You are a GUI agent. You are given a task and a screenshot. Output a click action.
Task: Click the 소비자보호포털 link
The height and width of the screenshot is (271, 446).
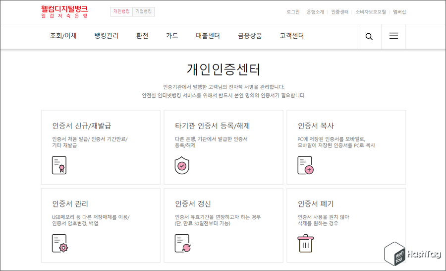point(371,12)
